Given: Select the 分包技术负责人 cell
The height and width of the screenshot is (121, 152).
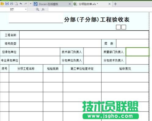Looking at the screenshot, I should tap(114, 60).
